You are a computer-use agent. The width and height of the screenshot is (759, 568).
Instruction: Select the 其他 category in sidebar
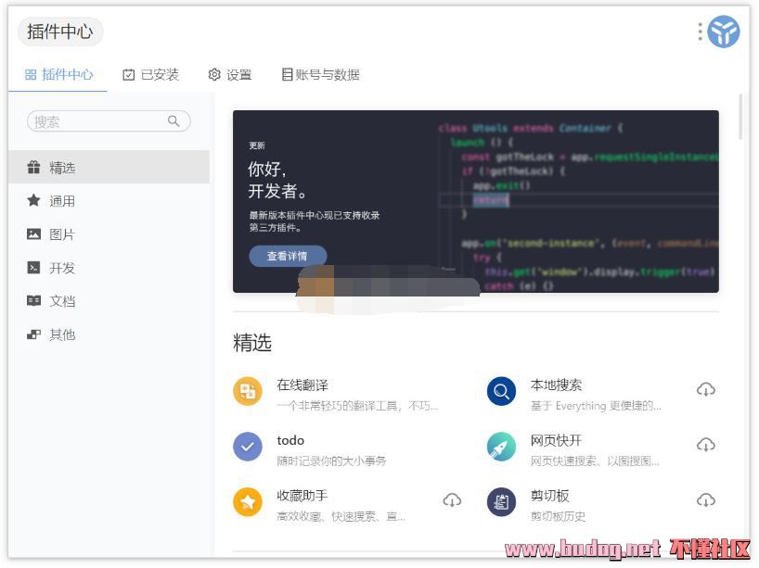tap(109, 334)
